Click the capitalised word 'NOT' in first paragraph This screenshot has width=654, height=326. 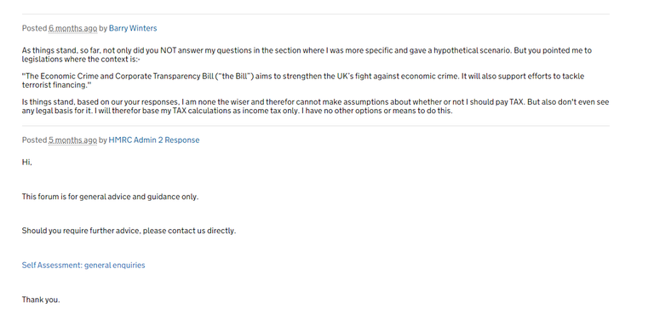pyautogui.click(x=168, y=50)
